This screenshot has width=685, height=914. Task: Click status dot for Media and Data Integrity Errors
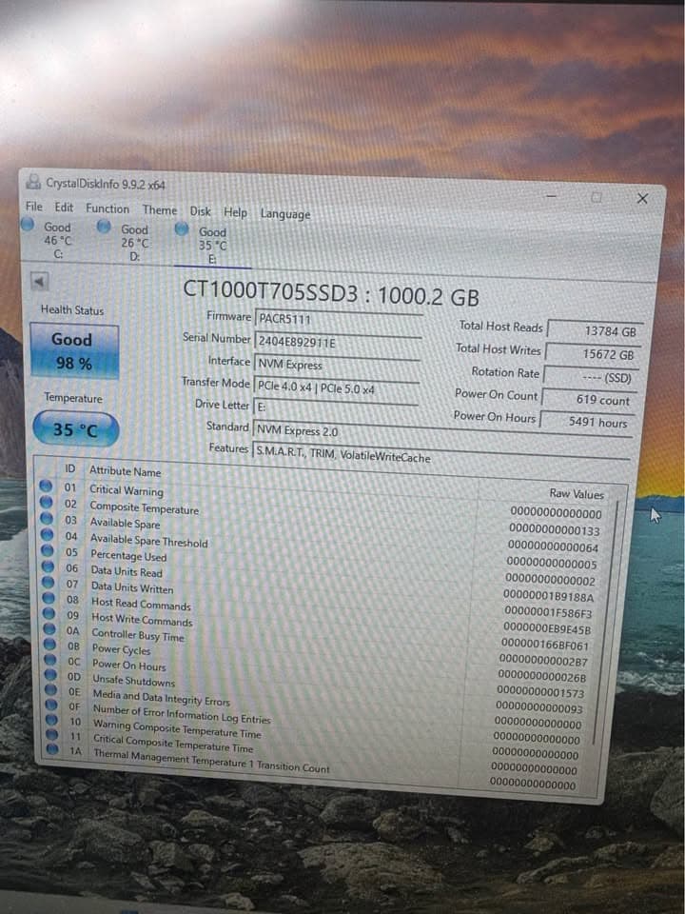51,689
